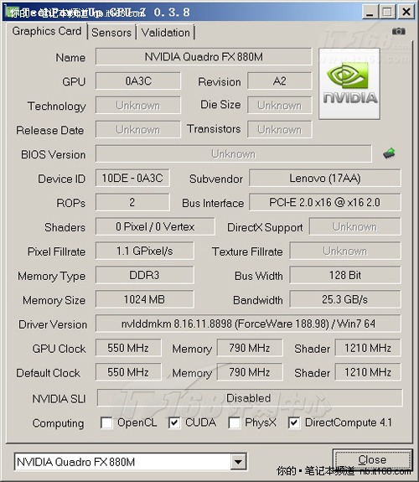The height and width of the screenshot is (482, 419).
Task: Toggle the PhysX checkbox
Action: pyautogui.click(x=234, y=422)
